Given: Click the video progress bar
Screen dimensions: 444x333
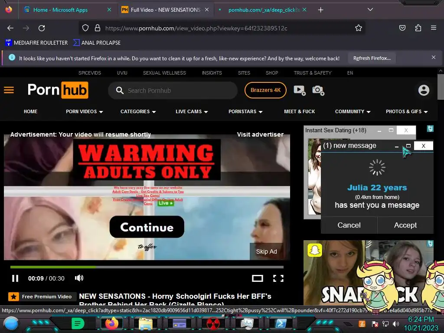Looking at the screenshot, I should tap(147, 267).
